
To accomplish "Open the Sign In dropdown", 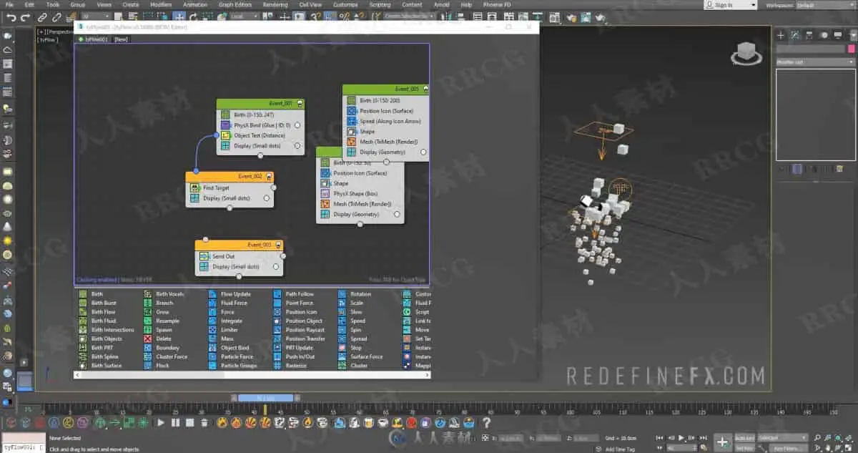I will click(731, 5).
